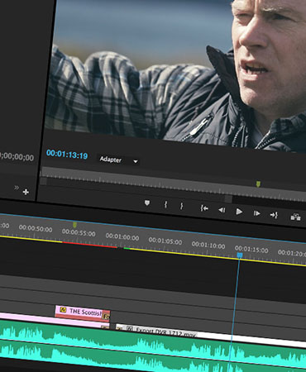Viewport: 306px width, 372px height.
Task: Open the button editor plus icon
Action: (x=26, y=192)
